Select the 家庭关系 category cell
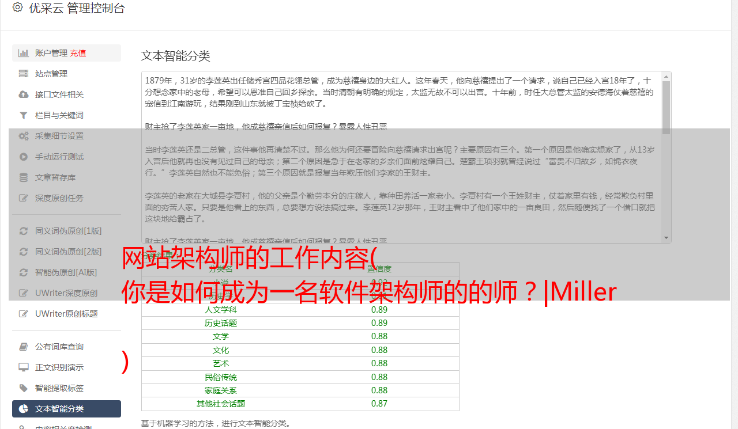The image size is (738, 429). click(221, 390)
